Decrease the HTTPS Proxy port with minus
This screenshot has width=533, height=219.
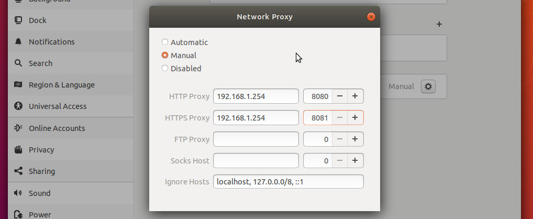(x=340, y=118)
